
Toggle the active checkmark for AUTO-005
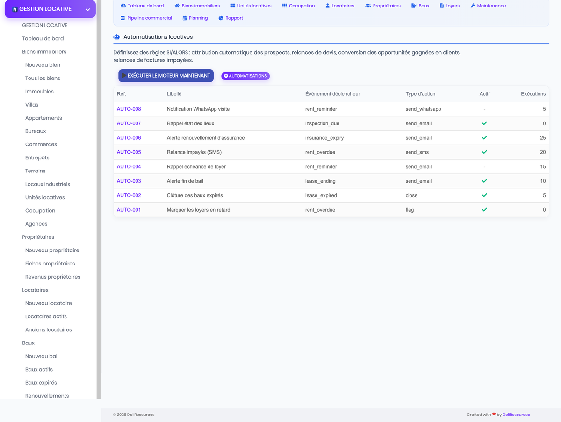click(x=484, y=152)
